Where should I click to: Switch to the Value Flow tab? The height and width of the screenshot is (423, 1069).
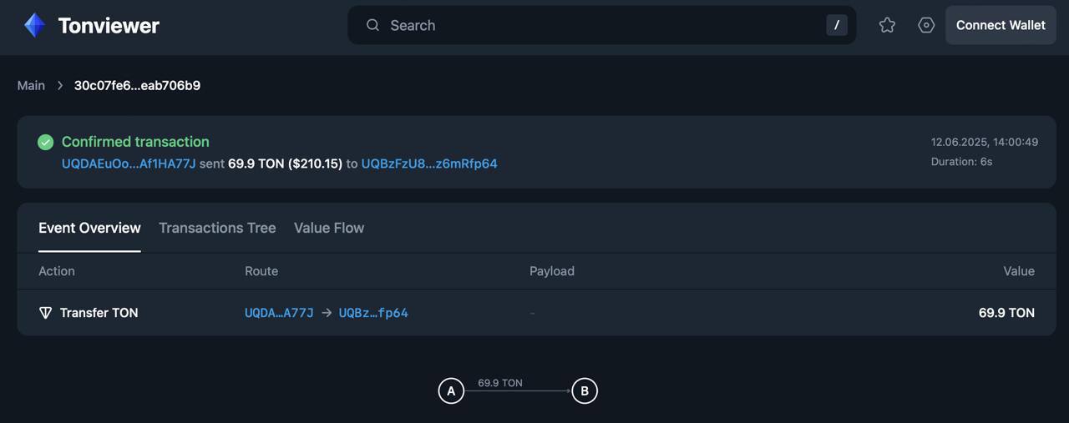[x=329, y=228]
